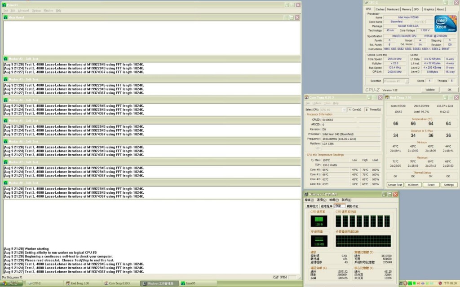This screenshot has height=287, width=460.
Task: Click the Main thread window icon
Action: (x=5, y=17)
